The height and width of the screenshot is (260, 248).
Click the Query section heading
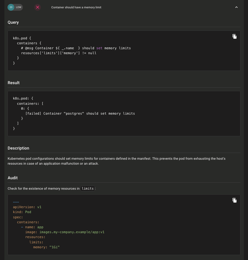13,22
